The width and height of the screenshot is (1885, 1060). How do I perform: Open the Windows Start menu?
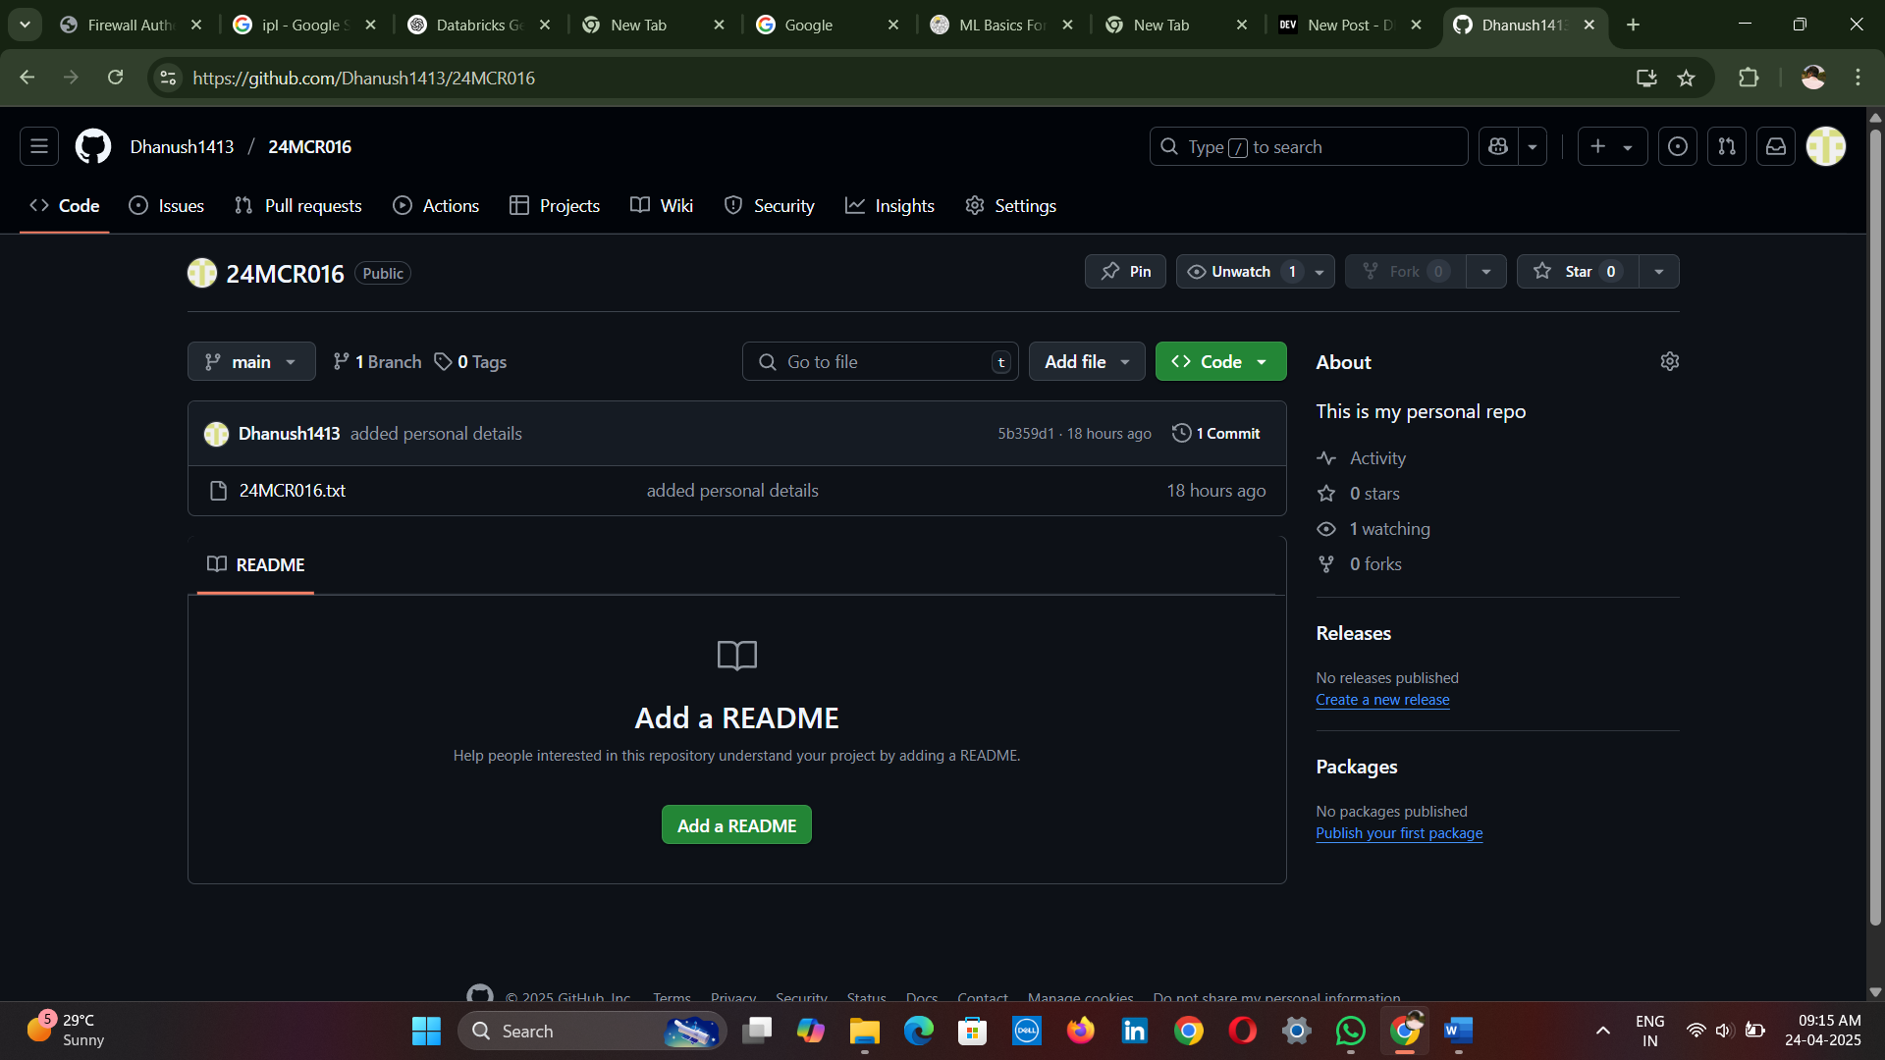point(426,1031)
